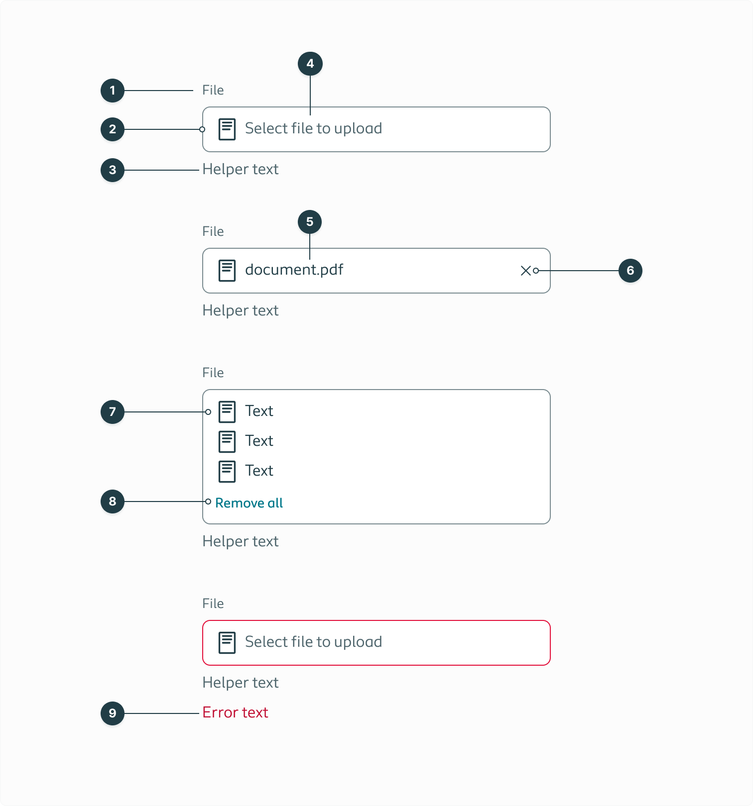
Task: Click numbered callout badge 8
Action: point(113,502)
